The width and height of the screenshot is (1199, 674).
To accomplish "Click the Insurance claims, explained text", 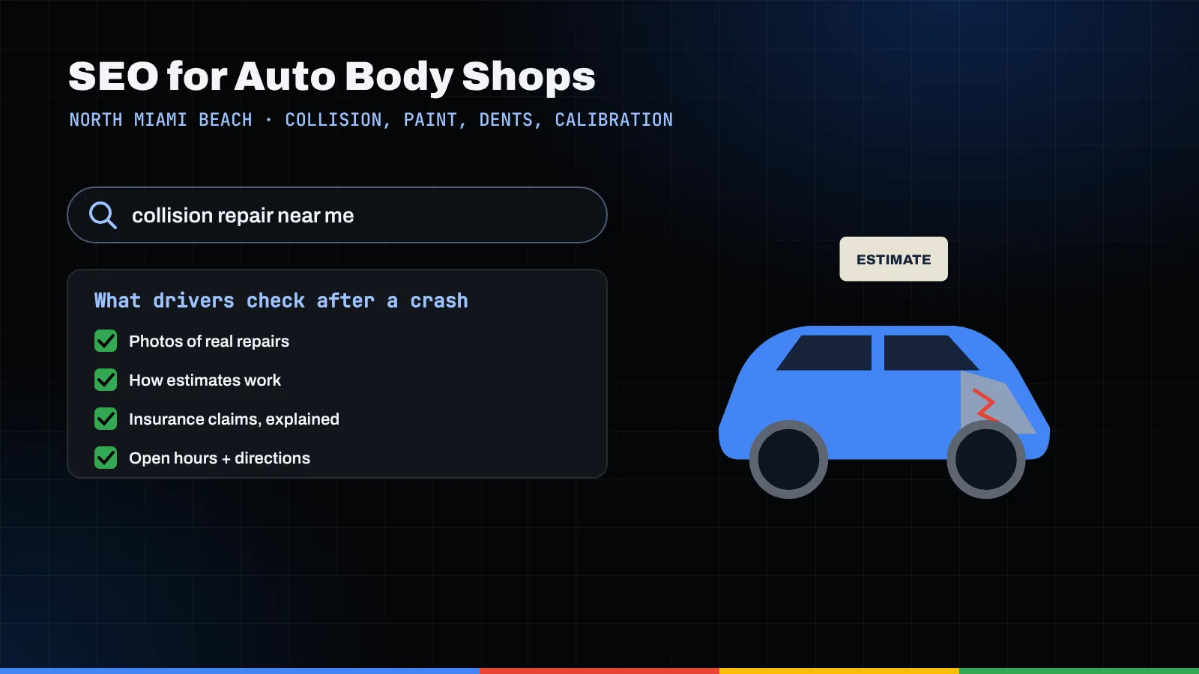I will 234,419.
